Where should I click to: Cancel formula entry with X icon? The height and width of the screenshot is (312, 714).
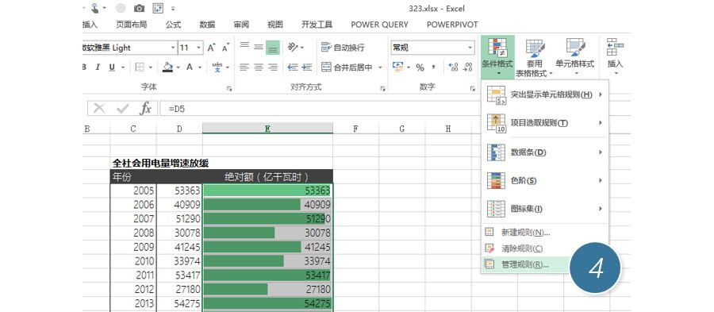(99, 109)
